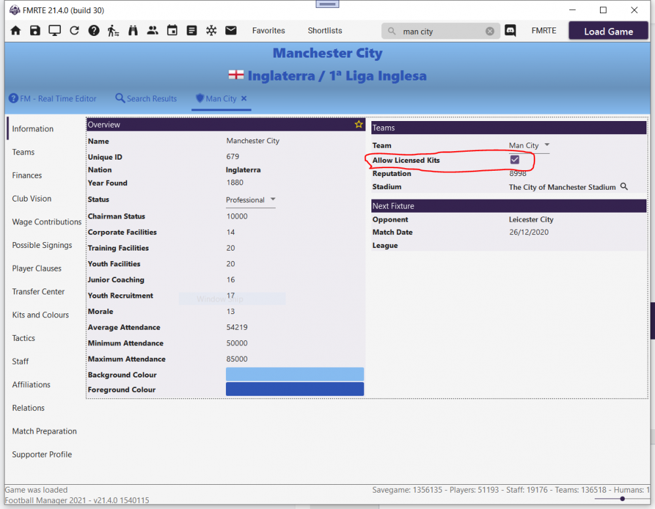Click the Opponent value Leicester City

point(531,219)
